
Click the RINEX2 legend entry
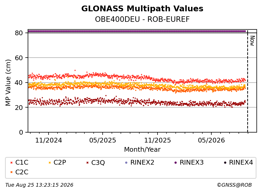coord(140,162)
